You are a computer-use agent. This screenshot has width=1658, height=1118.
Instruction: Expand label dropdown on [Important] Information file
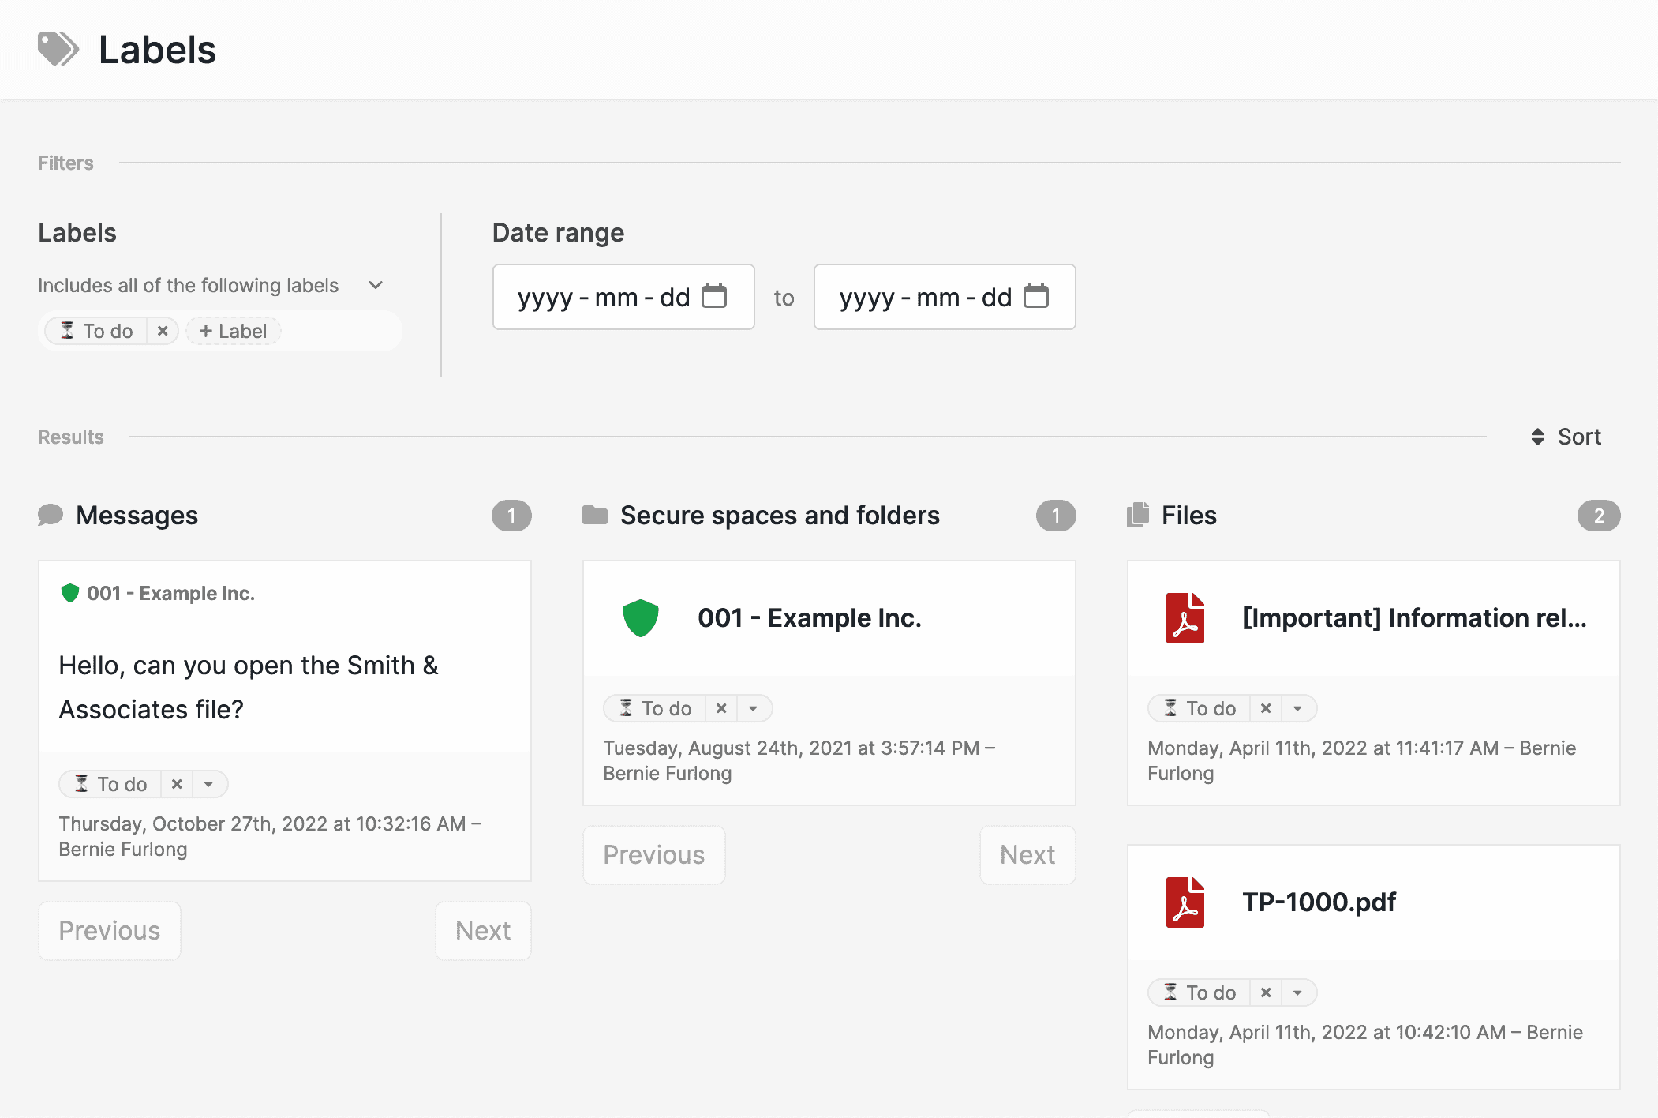point(1297,708)
